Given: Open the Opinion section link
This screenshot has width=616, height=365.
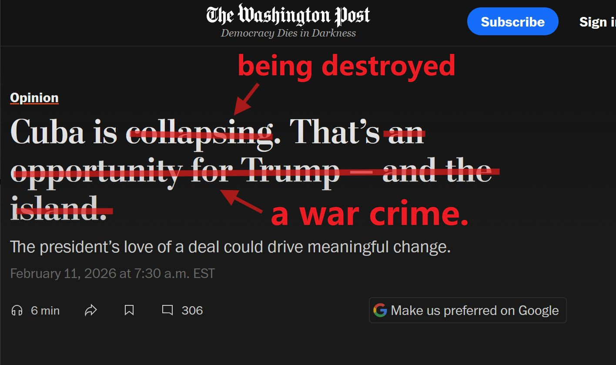Looking at the screenshot, I should (34, 98).
